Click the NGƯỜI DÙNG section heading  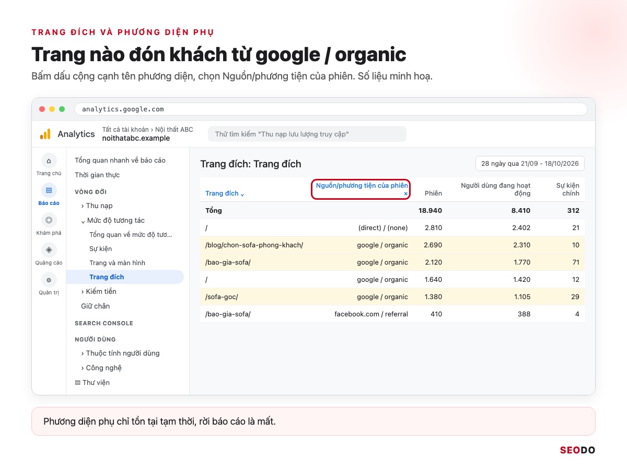pos(95,339)
